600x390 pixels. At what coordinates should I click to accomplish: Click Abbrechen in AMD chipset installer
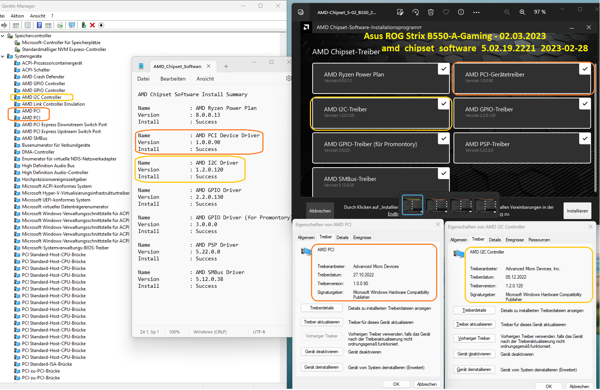pos(320,211)
